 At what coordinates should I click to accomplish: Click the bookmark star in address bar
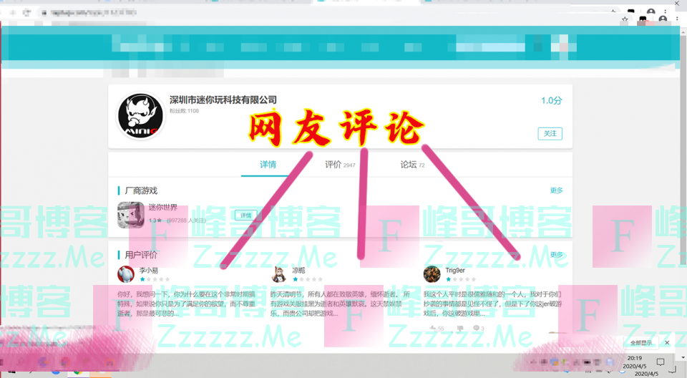tap(625, 19)
